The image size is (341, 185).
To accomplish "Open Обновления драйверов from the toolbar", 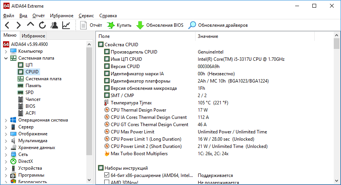I will [x=218, y=25].
